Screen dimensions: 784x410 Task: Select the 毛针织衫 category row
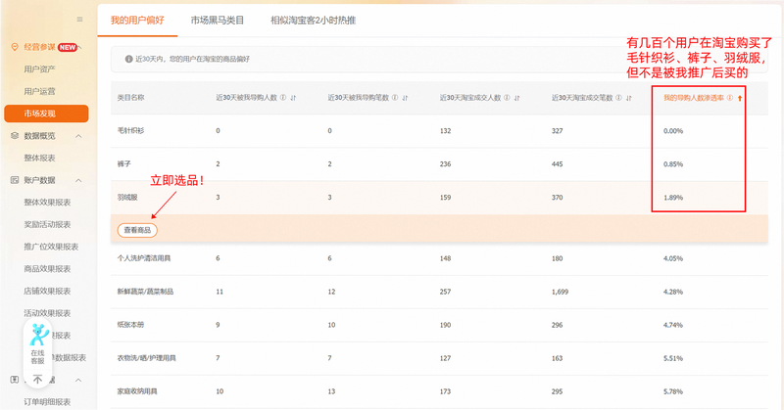click(439, 131)
